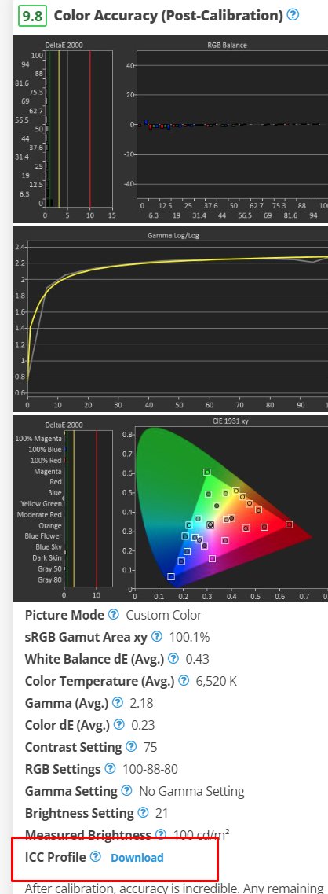Select the 0.43 white balance dE value
This screenshot has height=894, width=328.
coord(198,659)
